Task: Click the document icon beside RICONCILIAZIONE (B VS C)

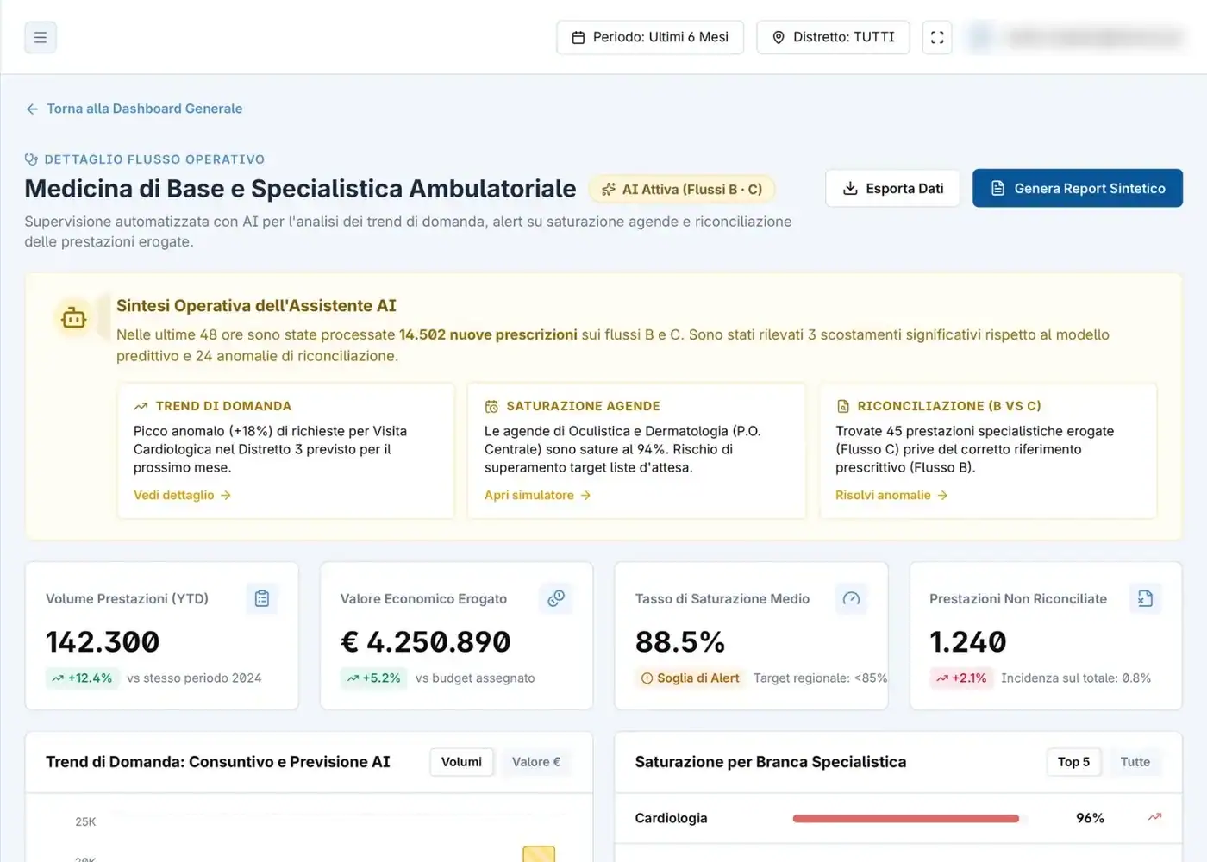Action: tap(842, 406)
